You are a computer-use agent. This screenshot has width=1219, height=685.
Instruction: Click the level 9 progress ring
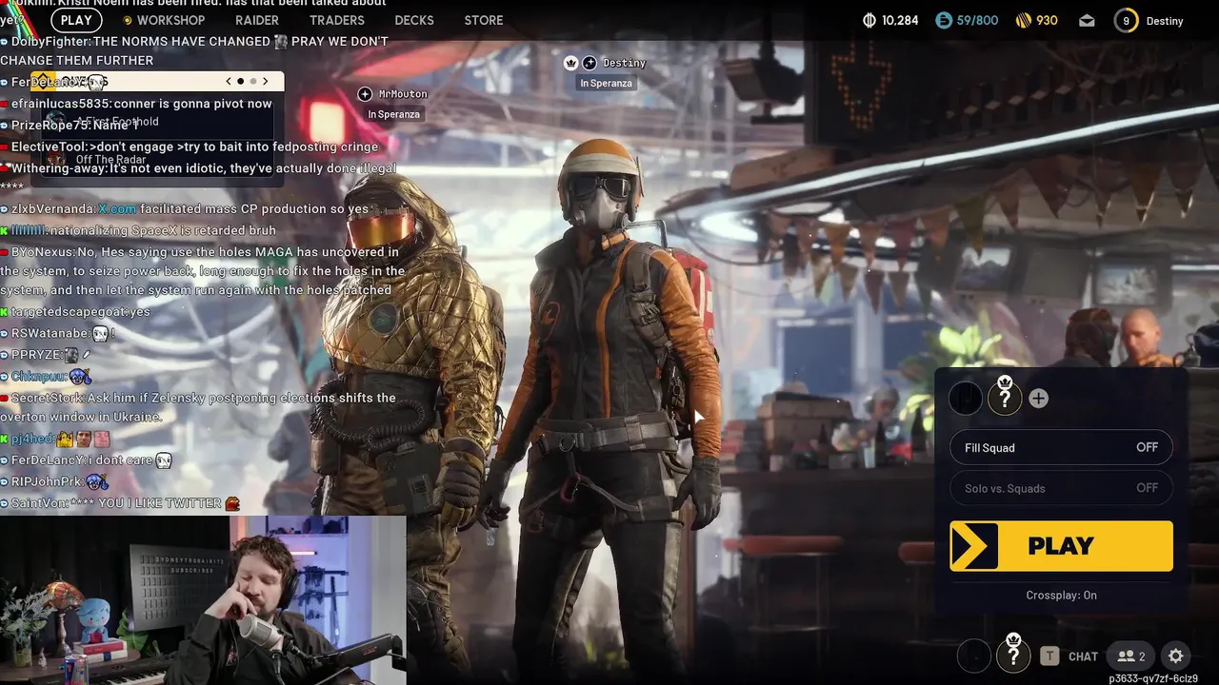pyautogui.click(x=1127, y=20)
